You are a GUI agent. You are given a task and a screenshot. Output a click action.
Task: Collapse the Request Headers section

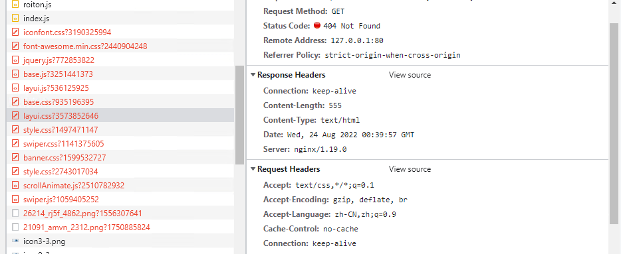coord(253,169)
